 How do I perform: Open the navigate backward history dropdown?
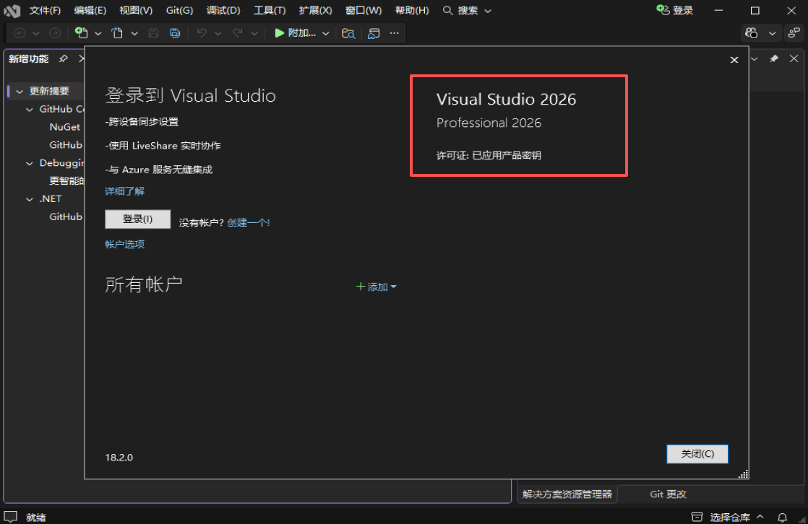(36, 33)
